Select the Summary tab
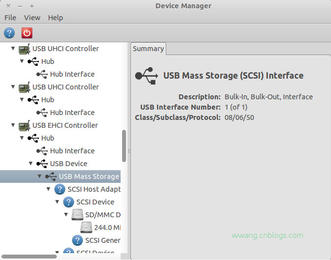Image resolution: width=331 pixels, height=260 pixels. [148, 49]
